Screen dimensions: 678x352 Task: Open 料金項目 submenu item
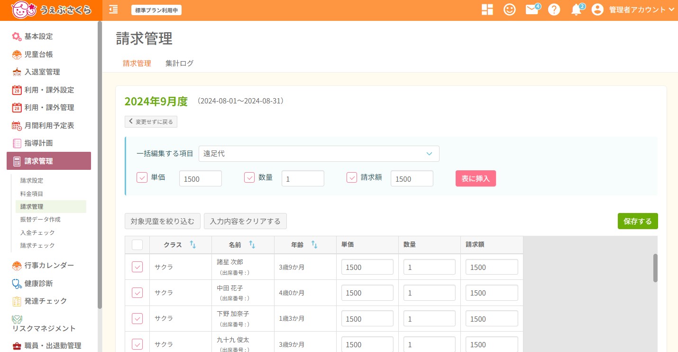pos(32,194)
